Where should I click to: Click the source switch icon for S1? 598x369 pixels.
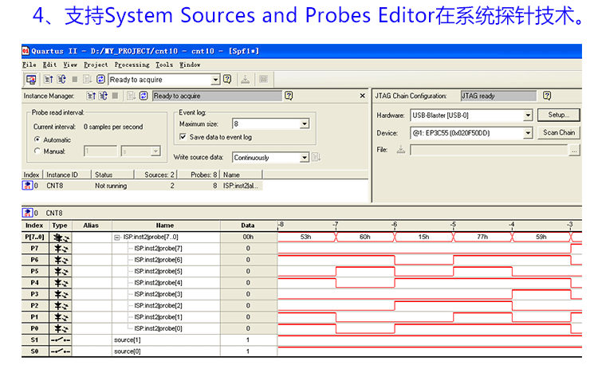(x=61, y=340)
